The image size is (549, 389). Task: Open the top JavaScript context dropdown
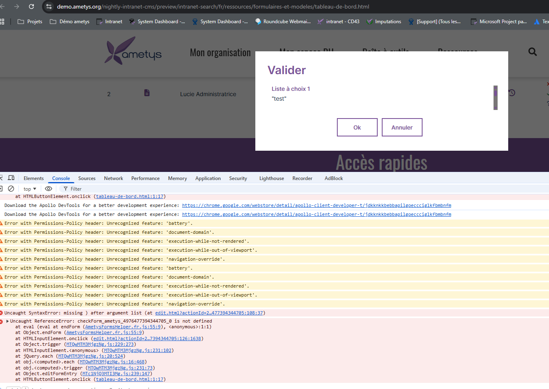[30, 189]
